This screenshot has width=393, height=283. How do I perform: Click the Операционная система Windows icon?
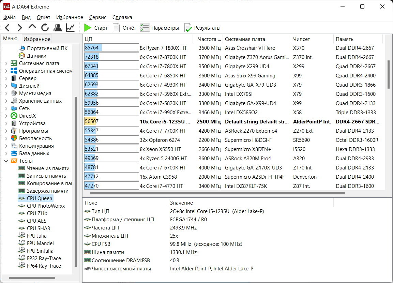tap(14, 71)
